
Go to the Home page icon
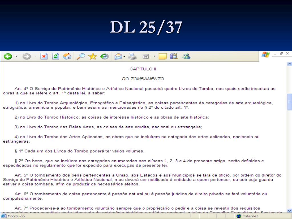(67, 56)
